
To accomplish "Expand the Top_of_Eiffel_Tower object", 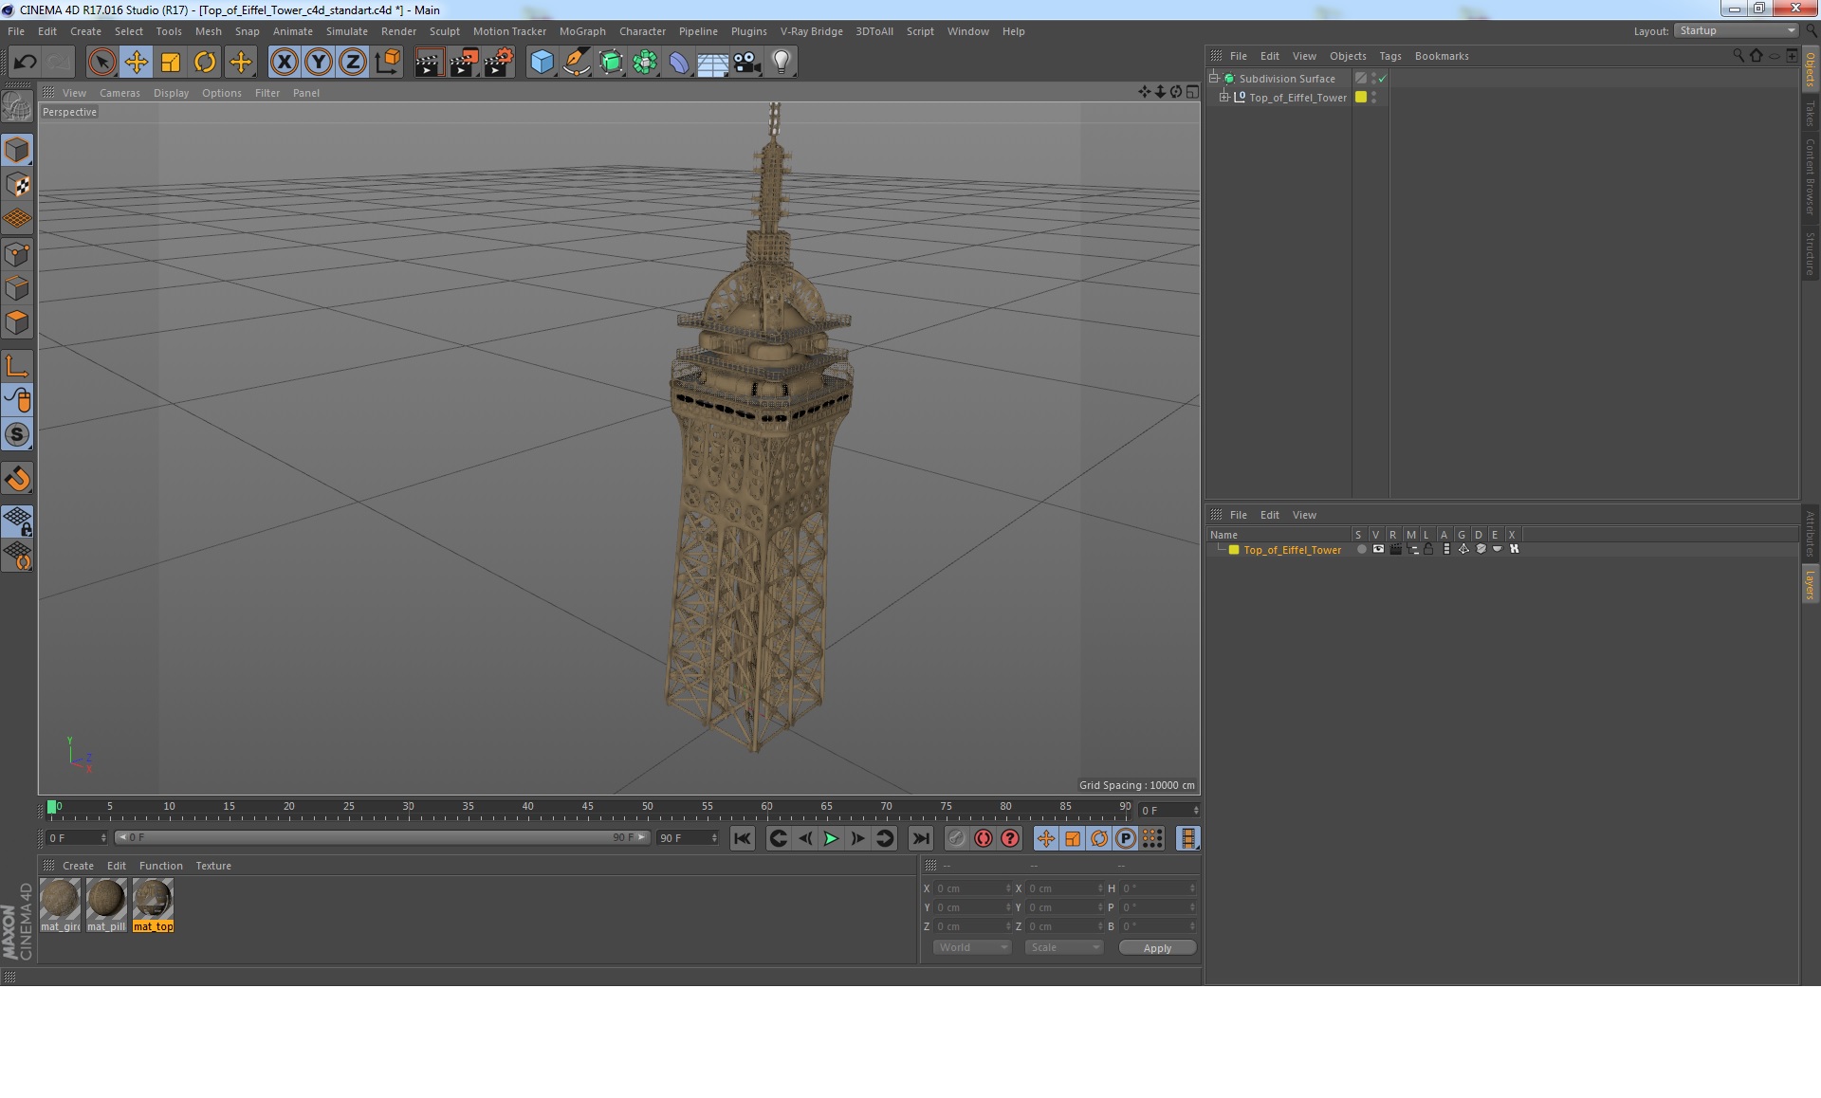I will coord(1223,98).
